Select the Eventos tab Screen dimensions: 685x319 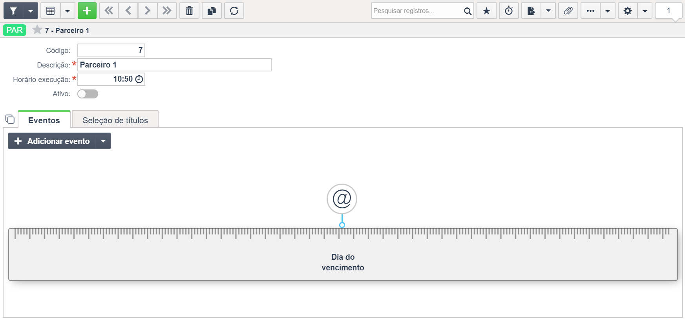click(44, 120)
